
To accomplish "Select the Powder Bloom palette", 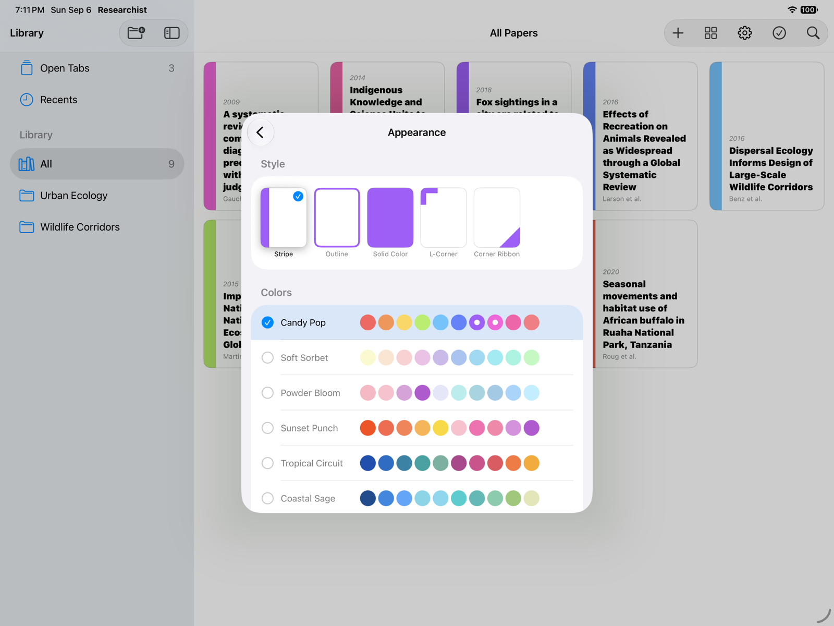I will coord(417,393).
